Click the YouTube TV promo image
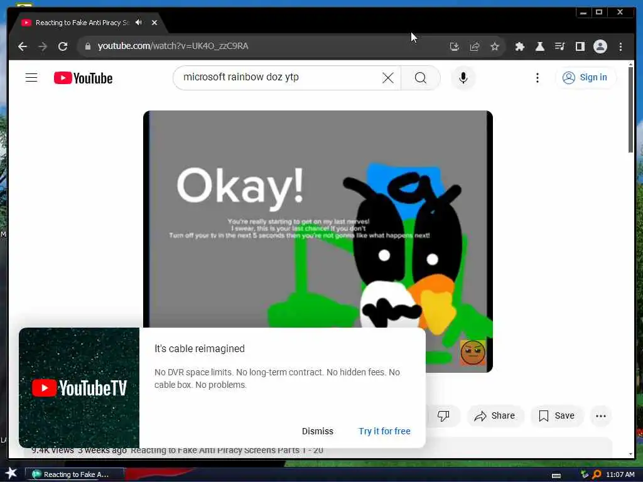643x482 pixels. (79, 387)
